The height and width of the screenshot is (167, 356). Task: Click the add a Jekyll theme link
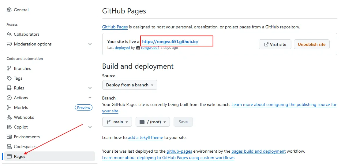(x=145, y=137)
